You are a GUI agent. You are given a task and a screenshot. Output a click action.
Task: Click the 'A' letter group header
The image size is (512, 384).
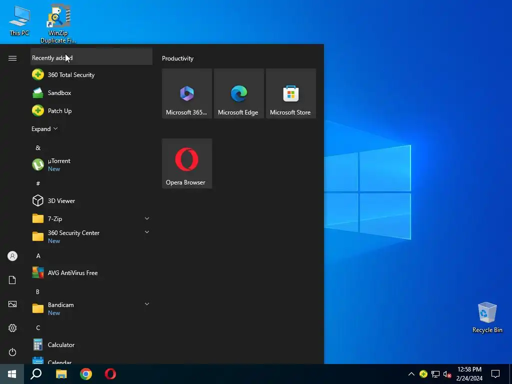[38, 255]
